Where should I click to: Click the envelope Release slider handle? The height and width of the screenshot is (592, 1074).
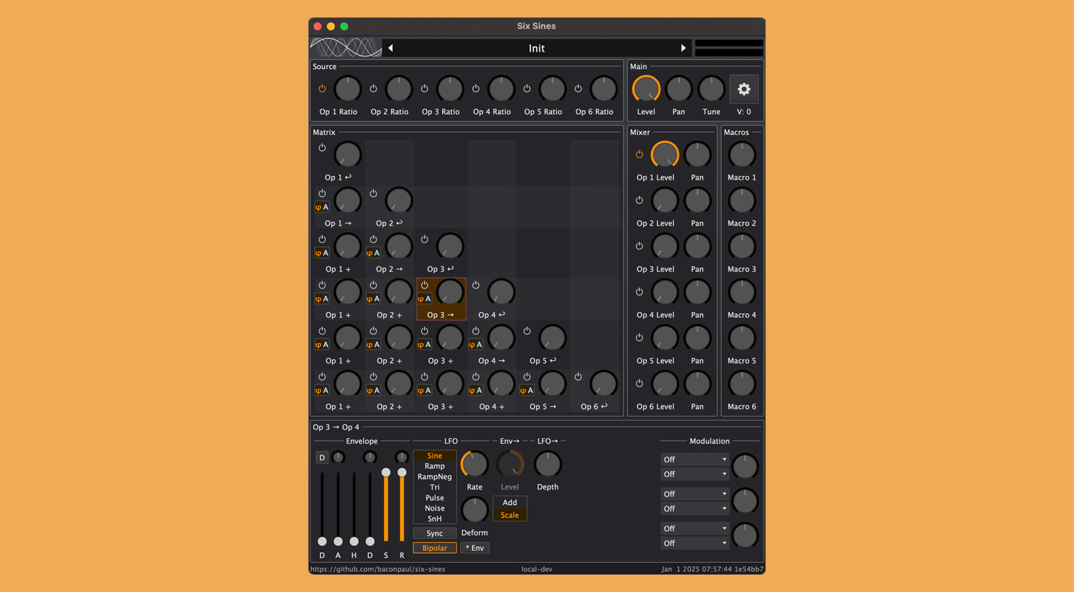point(402,472)
